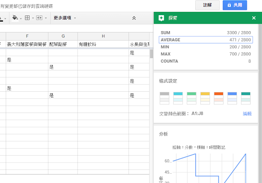Click the merge cells icon
Screen dimensions: 262x183
39,18
